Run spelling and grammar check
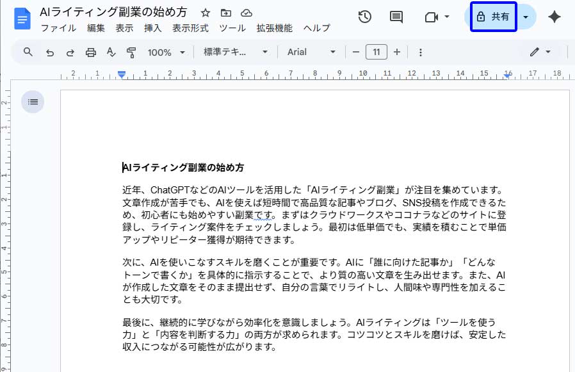 (x=111, y=53)
